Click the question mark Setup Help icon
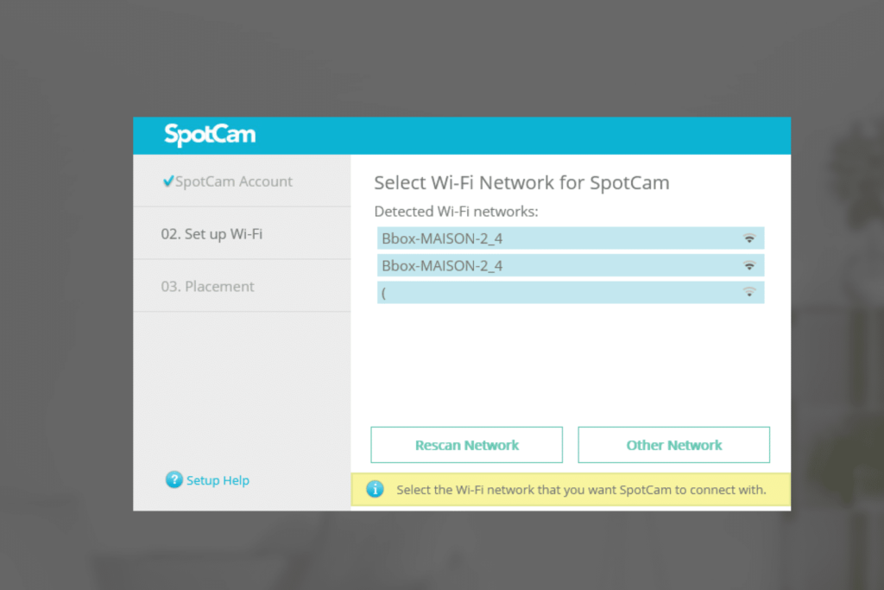Viewport: 884px width, 590px height. click(174, 479)
